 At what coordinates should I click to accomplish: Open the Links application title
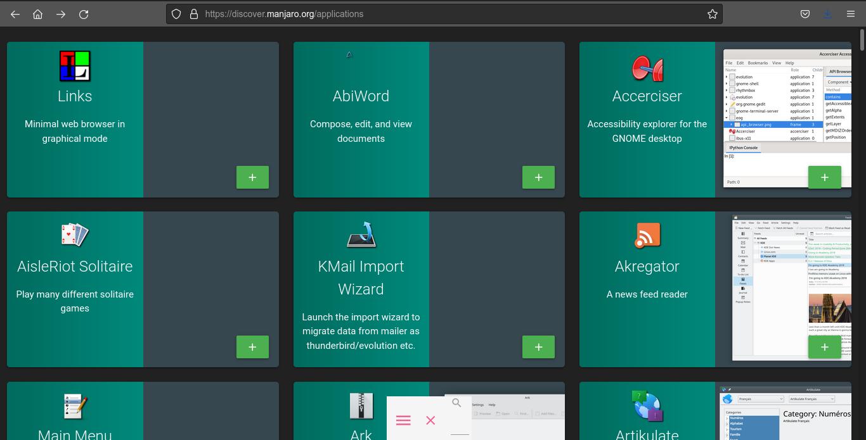coord(75,96)
